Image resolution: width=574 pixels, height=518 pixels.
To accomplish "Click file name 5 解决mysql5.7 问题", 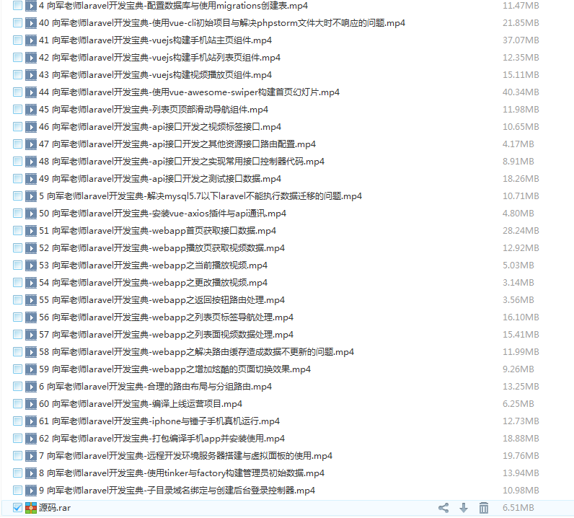I will (200, 196).
